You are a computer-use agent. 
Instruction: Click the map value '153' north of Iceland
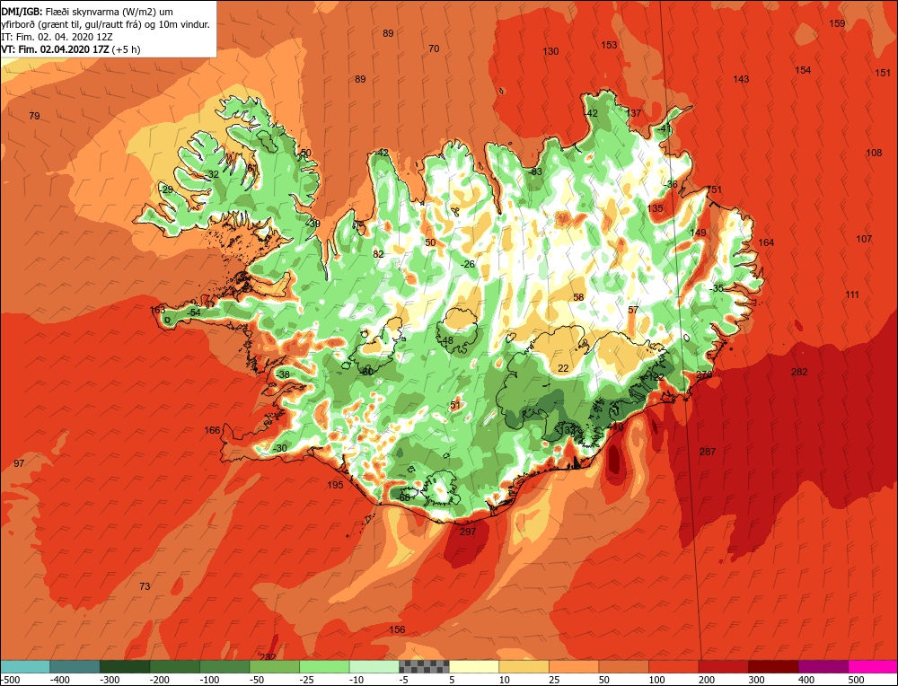click(610, 45)
